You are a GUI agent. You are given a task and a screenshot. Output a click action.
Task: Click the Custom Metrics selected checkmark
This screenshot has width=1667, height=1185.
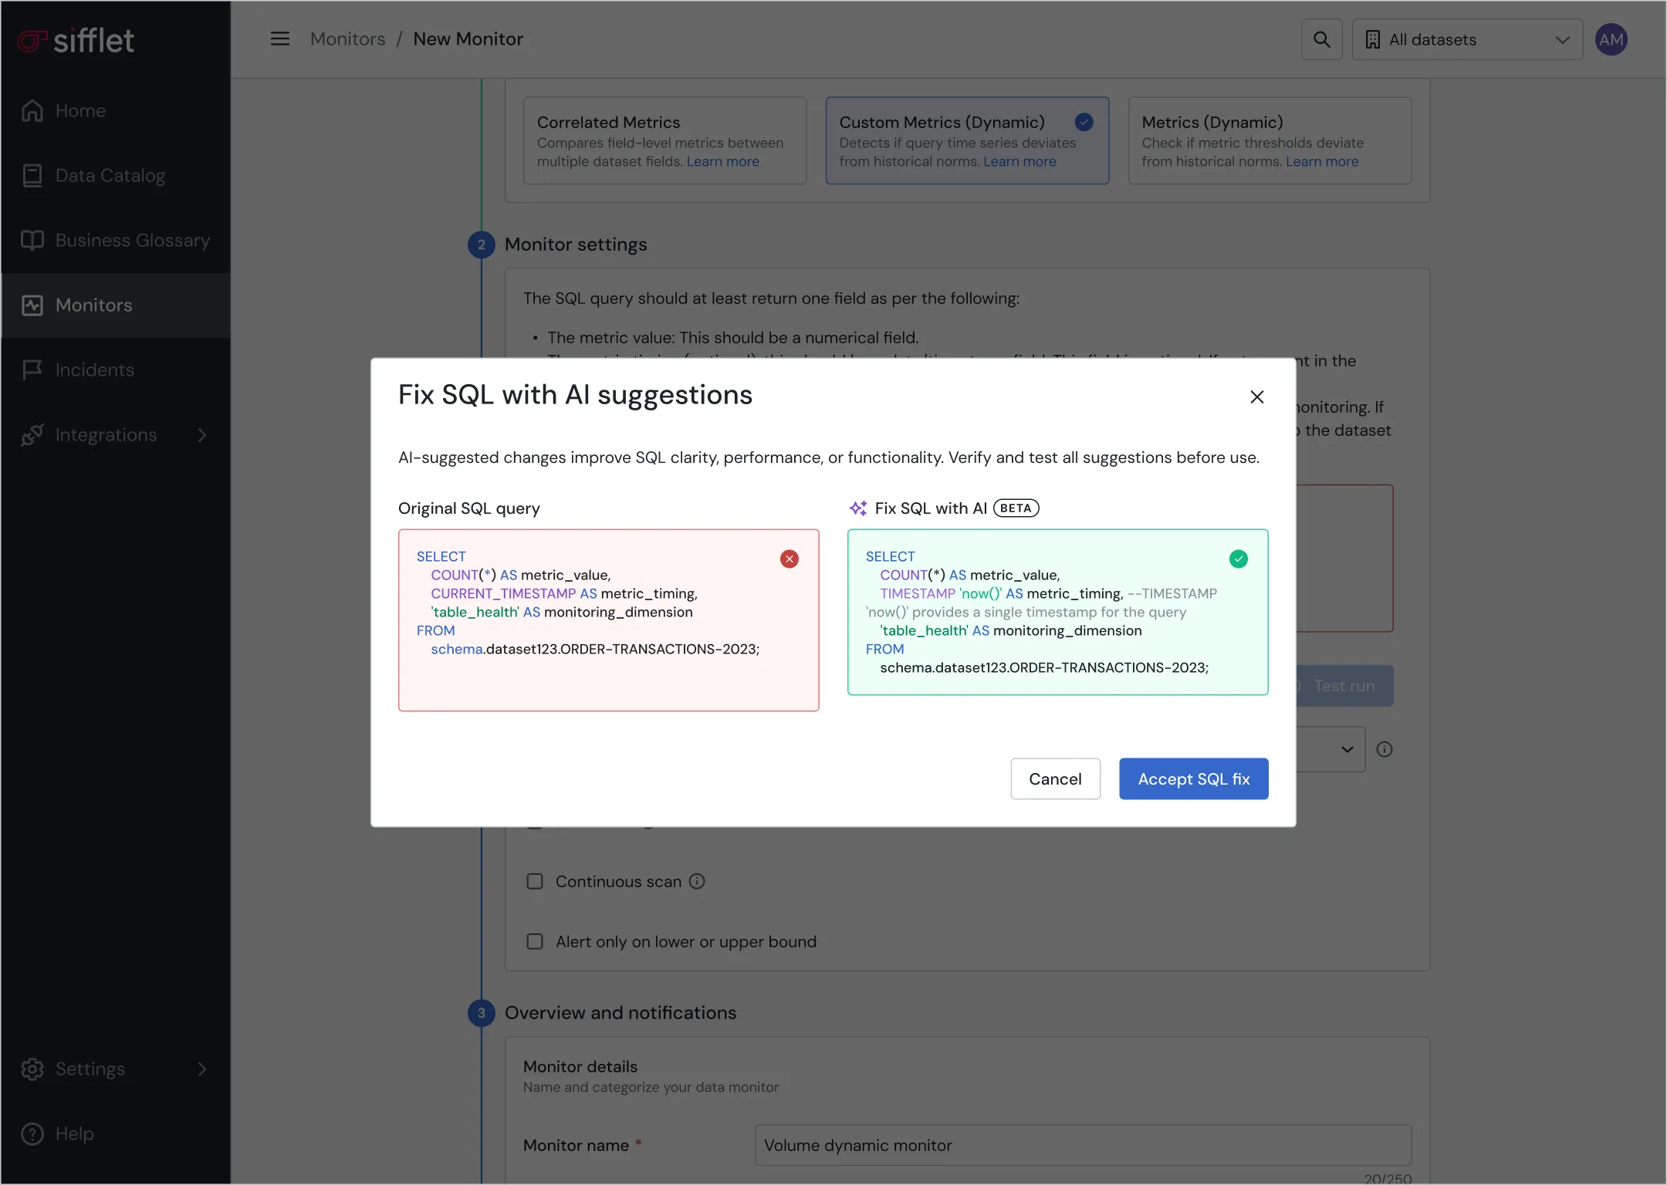(x=1084, y=121)
